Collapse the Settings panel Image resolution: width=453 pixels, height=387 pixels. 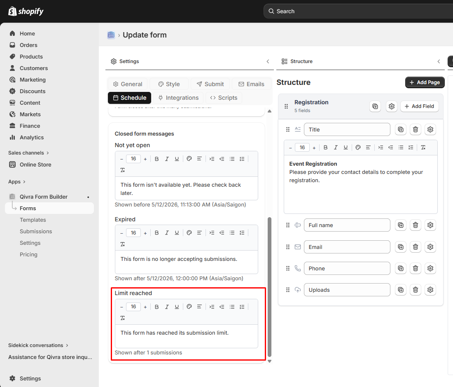(268, 61)
